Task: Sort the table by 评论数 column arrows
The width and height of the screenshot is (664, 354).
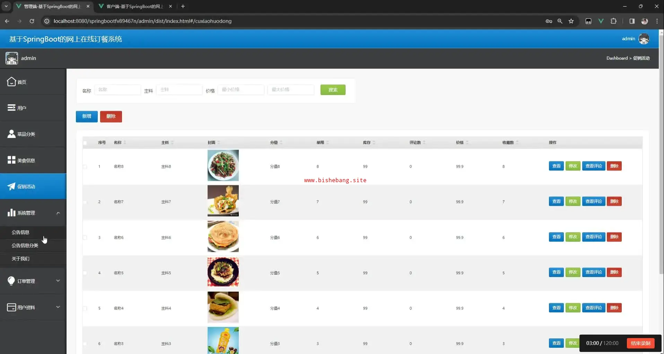Action: tap(424, 142)
